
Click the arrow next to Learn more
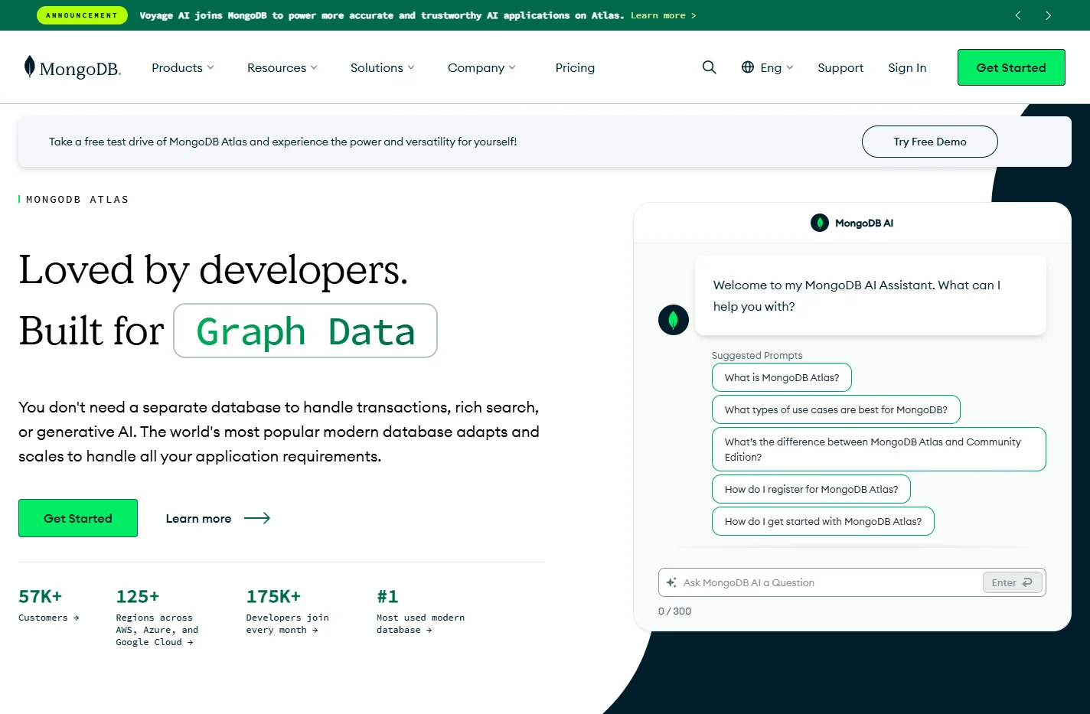point(257,518)
